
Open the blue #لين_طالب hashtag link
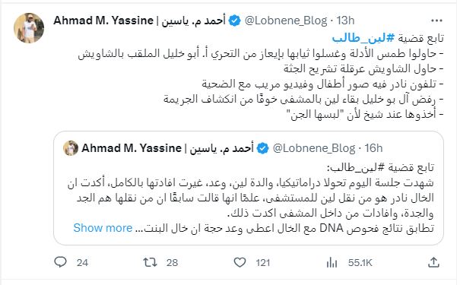click(x=363, y=38)
